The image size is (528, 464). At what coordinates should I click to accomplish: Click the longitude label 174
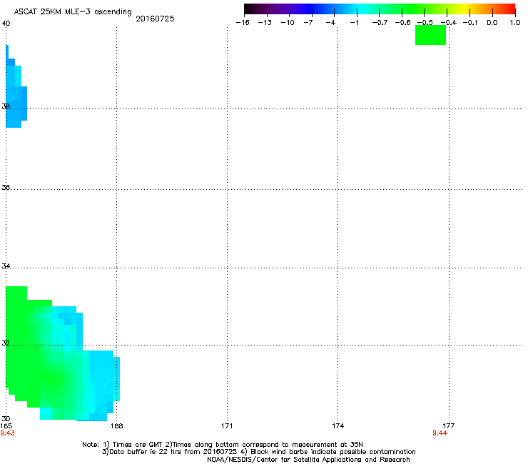[337, 426]
